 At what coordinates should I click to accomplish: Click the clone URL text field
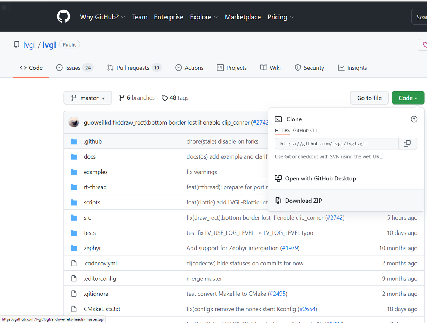point(337,144)
